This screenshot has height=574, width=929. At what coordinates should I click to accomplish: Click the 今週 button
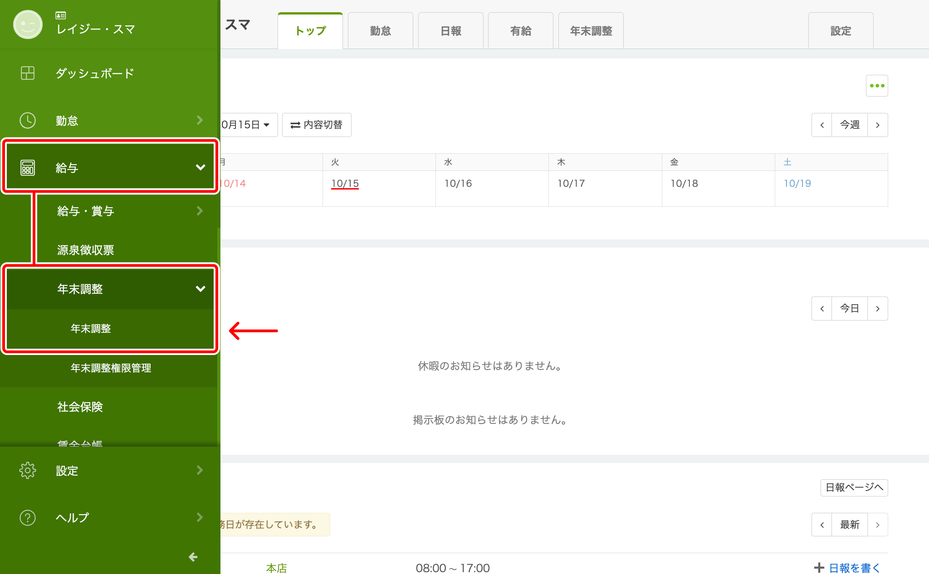coord(850,125)
